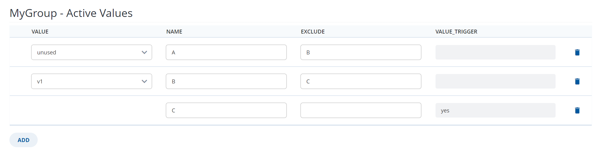Click the value trigger field showing yes
This screenshot has width=603, height=152.
tap(495, 110)
